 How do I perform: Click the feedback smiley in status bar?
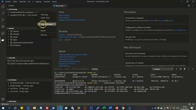(x=190, y=104)
